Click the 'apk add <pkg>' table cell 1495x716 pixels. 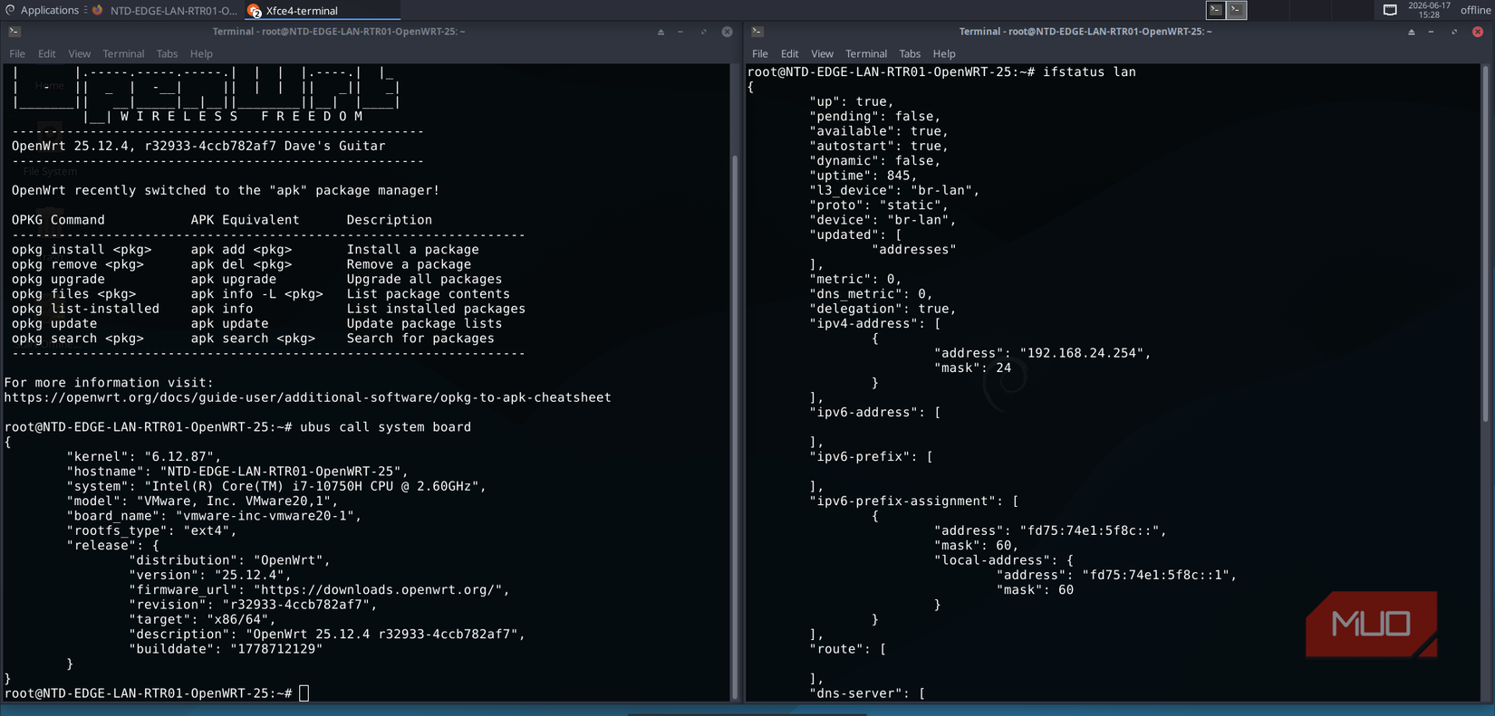pos(241,250)
